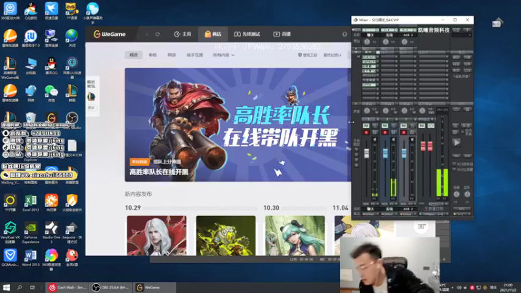Toggle record arm on Mixer channel 3

point(403,132)
